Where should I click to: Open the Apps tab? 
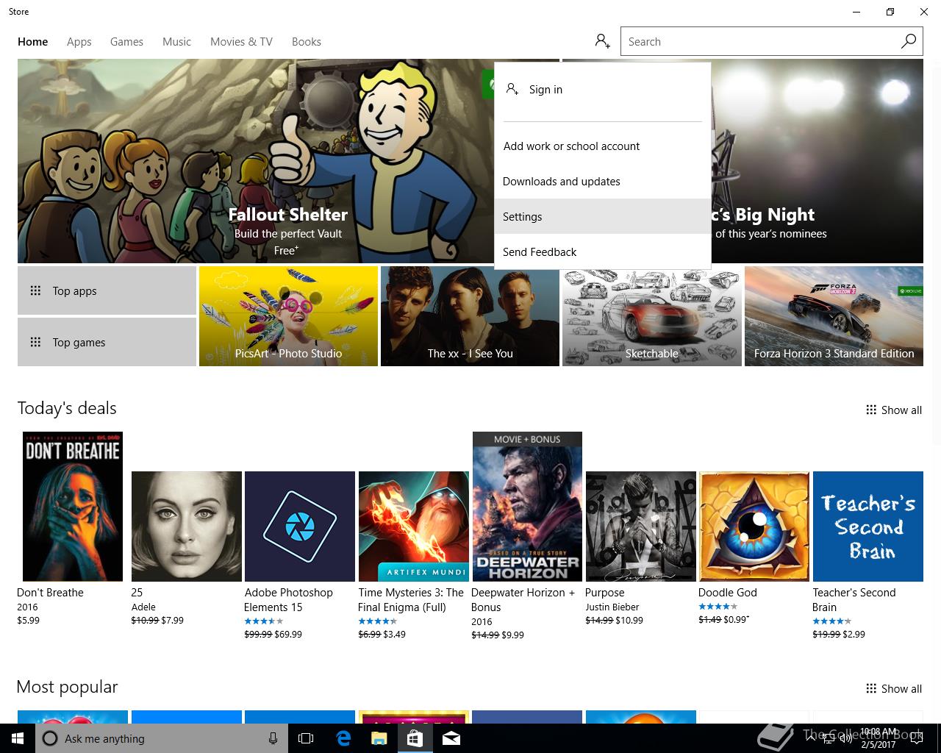[79, 42]
